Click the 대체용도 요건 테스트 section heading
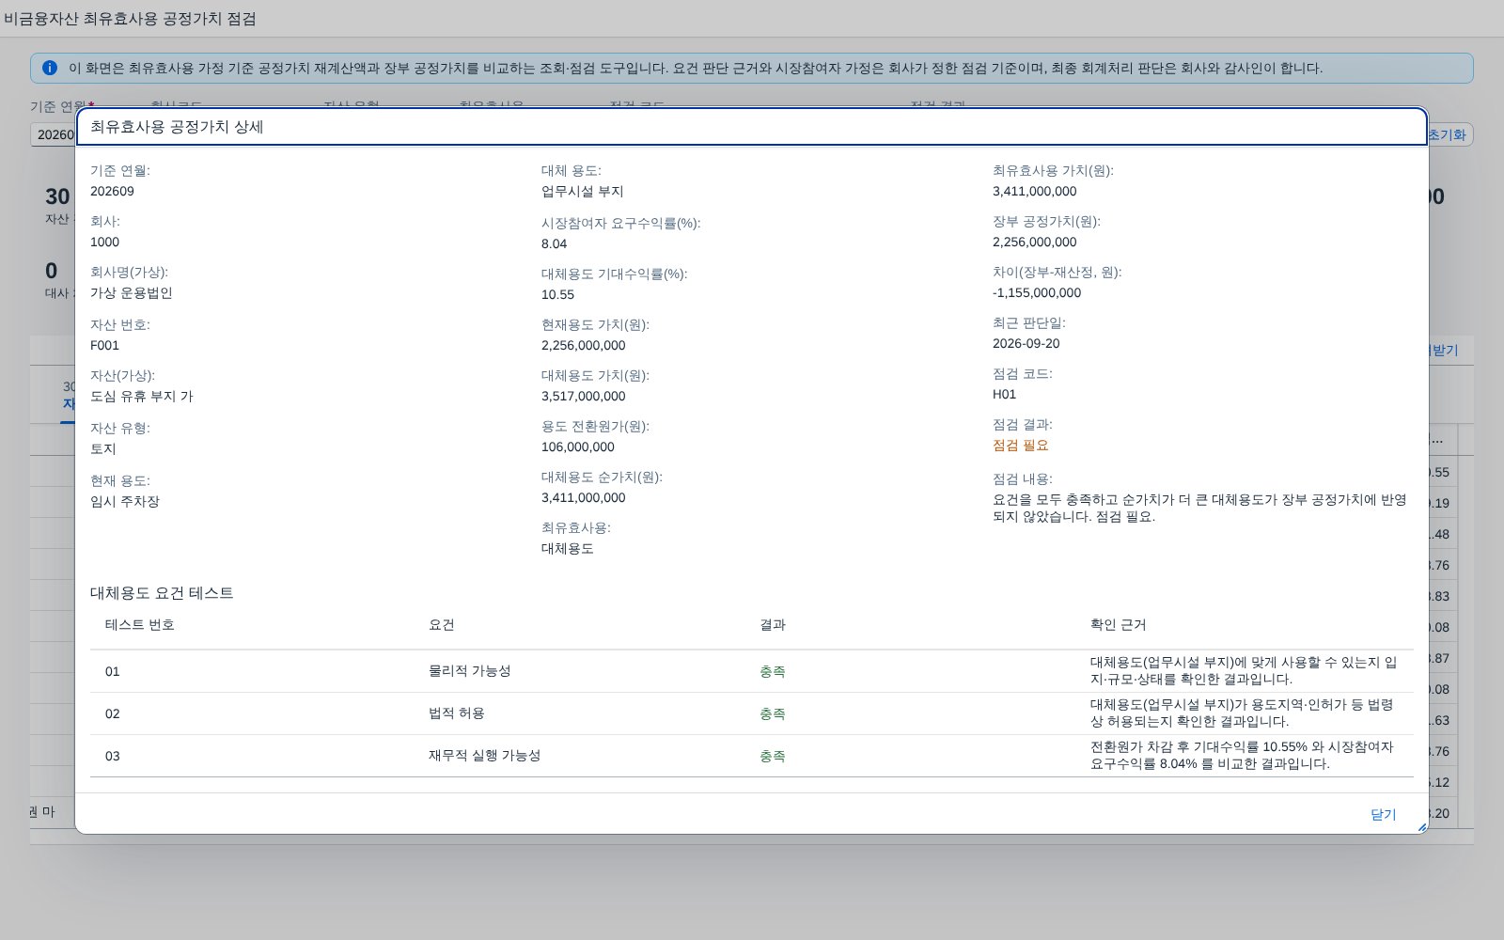1504x940 pixels. coord(162,593)
